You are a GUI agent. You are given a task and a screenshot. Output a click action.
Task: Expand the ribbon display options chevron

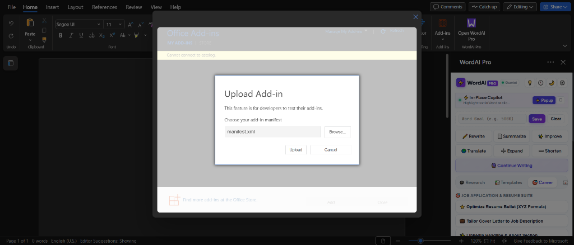[565, 46]
